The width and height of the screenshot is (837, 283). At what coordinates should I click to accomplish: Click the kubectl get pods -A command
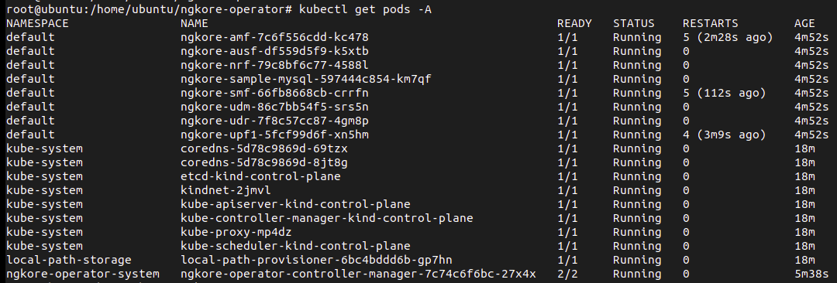365,9
